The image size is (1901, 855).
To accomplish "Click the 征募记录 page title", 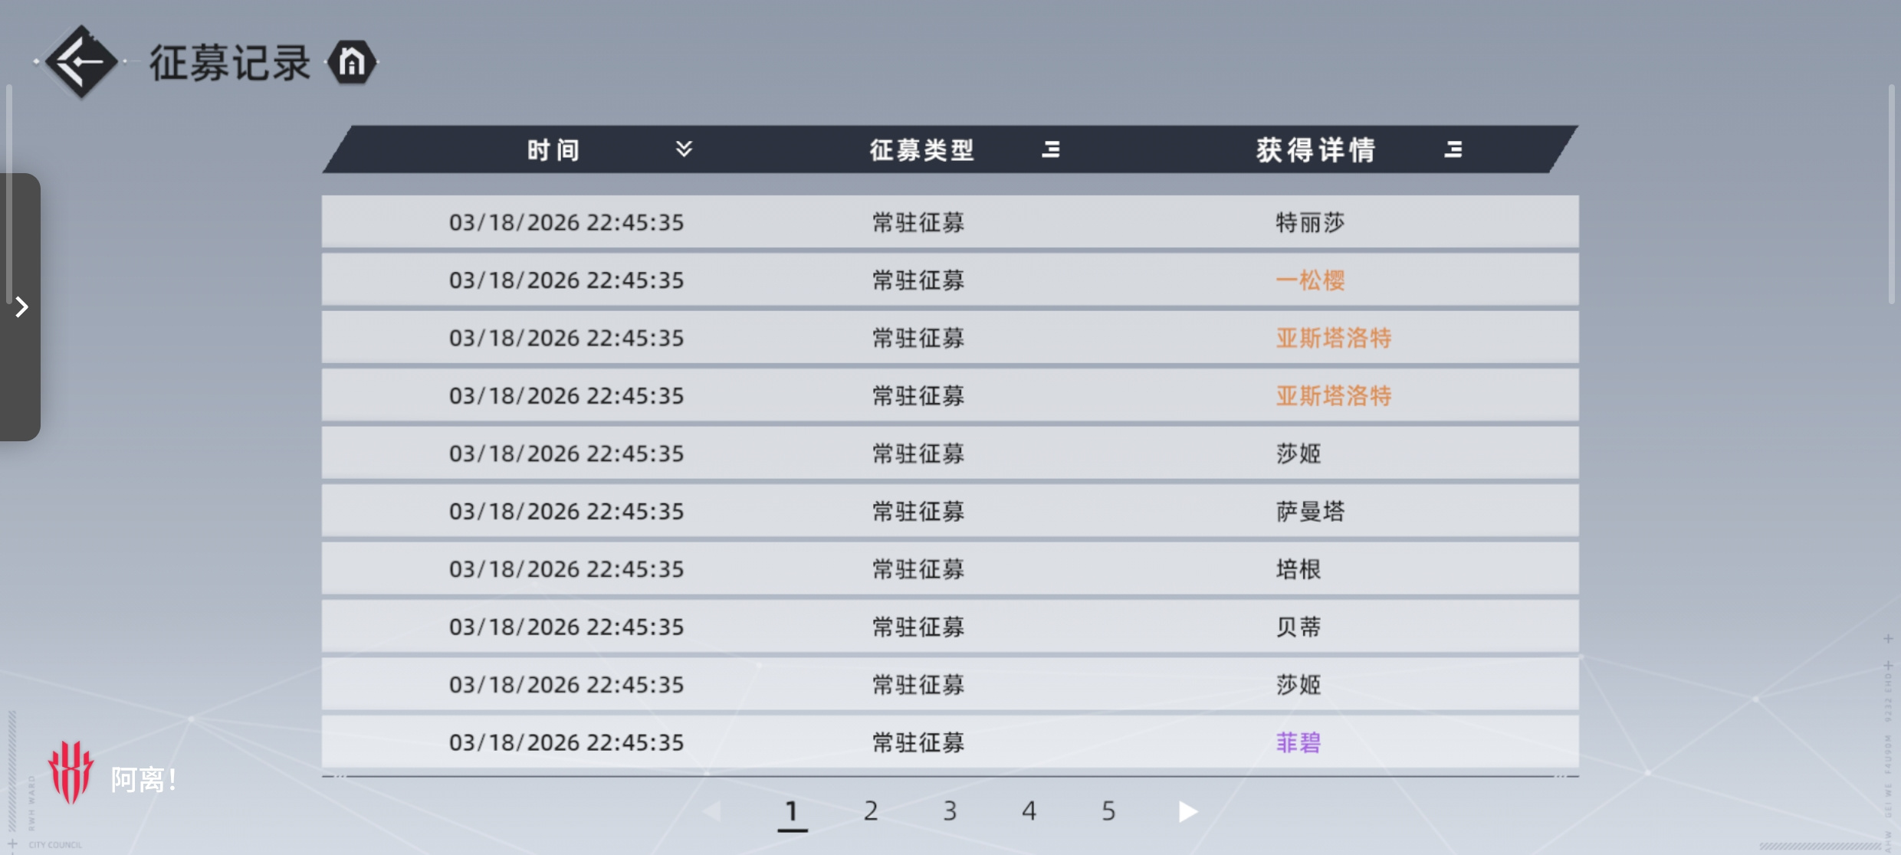I will [230, 62].
